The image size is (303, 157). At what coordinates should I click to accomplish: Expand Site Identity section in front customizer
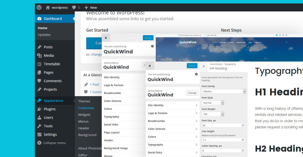(173, 105)
